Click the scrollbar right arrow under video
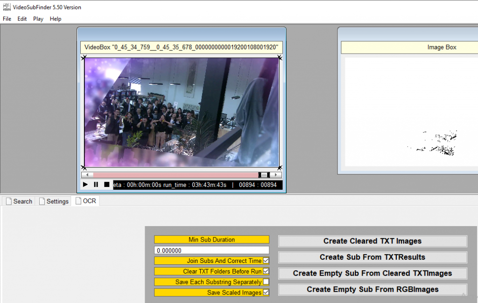The width and height of the screenshot is (478, 303). click(x=277, y=175)
